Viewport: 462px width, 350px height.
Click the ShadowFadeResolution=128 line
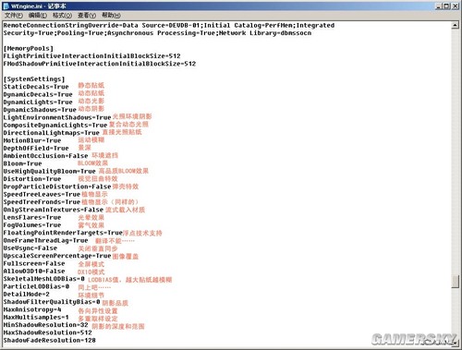50,341
